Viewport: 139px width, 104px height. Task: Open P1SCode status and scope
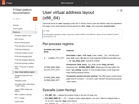[24, 46]
